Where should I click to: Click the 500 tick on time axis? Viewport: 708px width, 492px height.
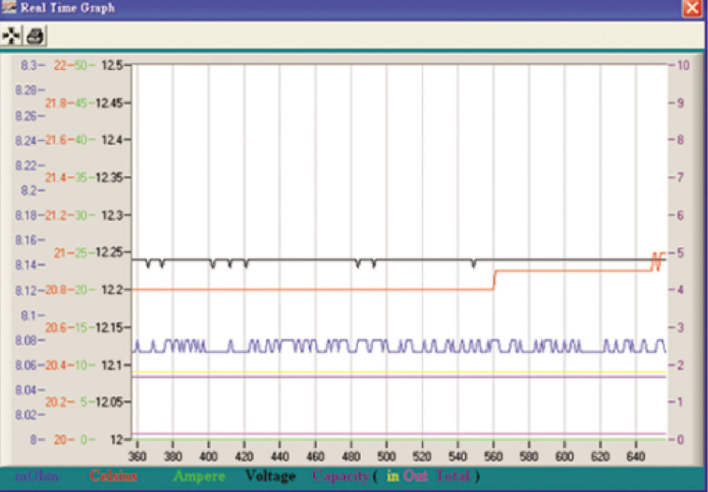point(387,457)
